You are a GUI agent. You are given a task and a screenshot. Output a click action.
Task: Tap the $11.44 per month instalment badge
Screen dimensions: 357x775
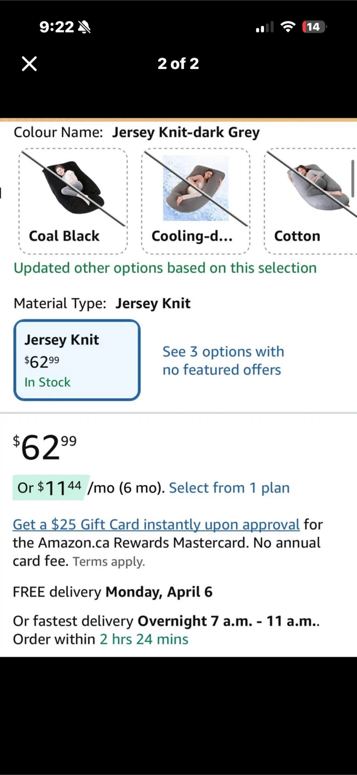click(48, 488)
